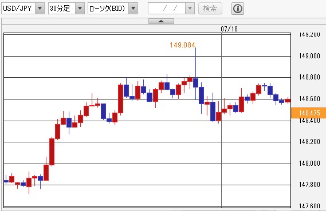Image resolution: width=326 pixels, height=211 pixels.
Task: Click the 148.800 axis label
Action: (x=309, y=77)
